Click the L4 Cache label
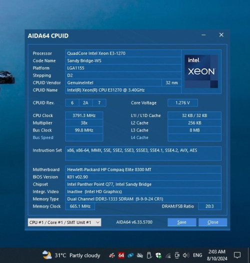This screenshot has height=263, width=250. (x=139, y=137)
